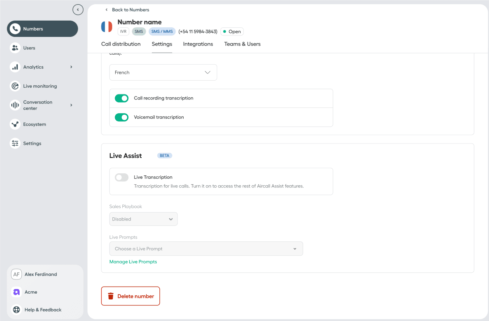The height and width of the screenshot is (321, 489).
Task: Switch to the Call distribution tab
Action: (x=121, y=44)
